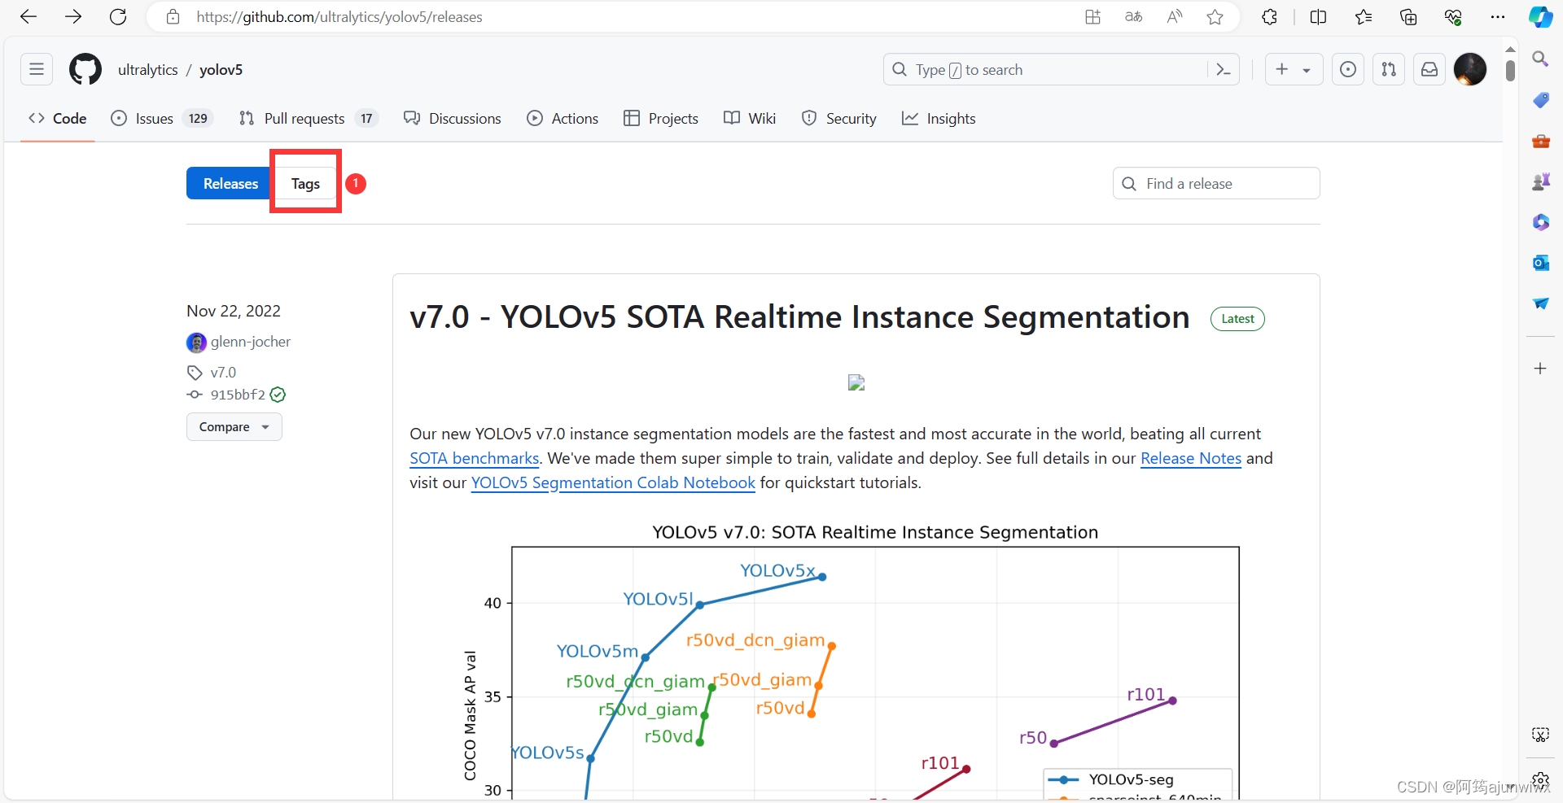This screenshot has height=803, width=1563.
Task: Switch to the Discussions tab
Action: 453,118
